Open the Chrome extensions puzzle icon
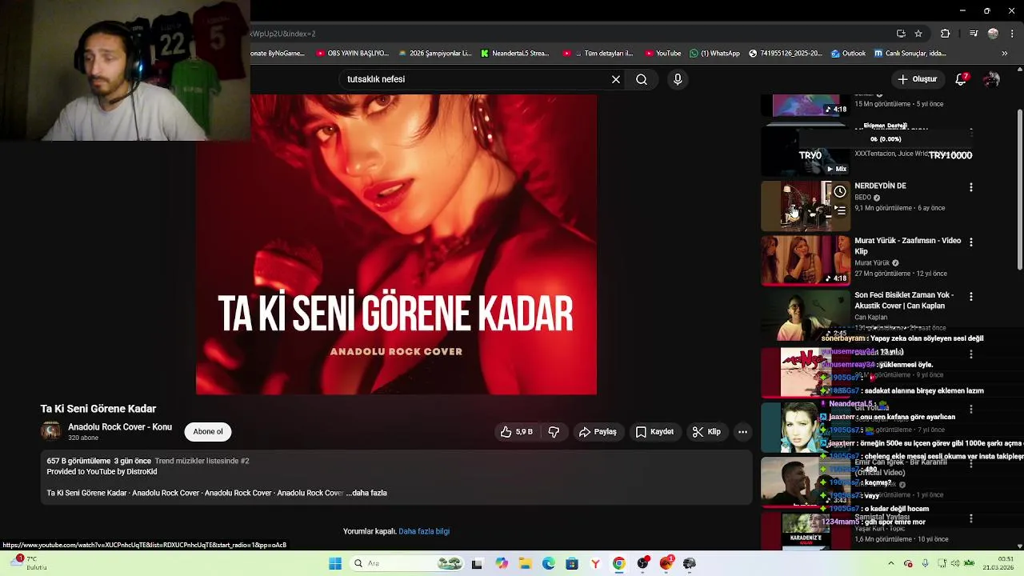1024x576 pixels. click(x=945, y=34)
